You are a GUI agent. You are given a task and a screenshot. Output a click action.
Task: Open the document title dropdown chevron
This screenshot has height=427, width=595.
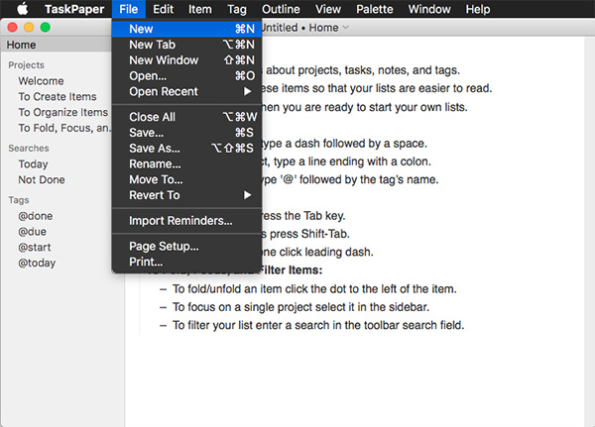pos(345,28)
